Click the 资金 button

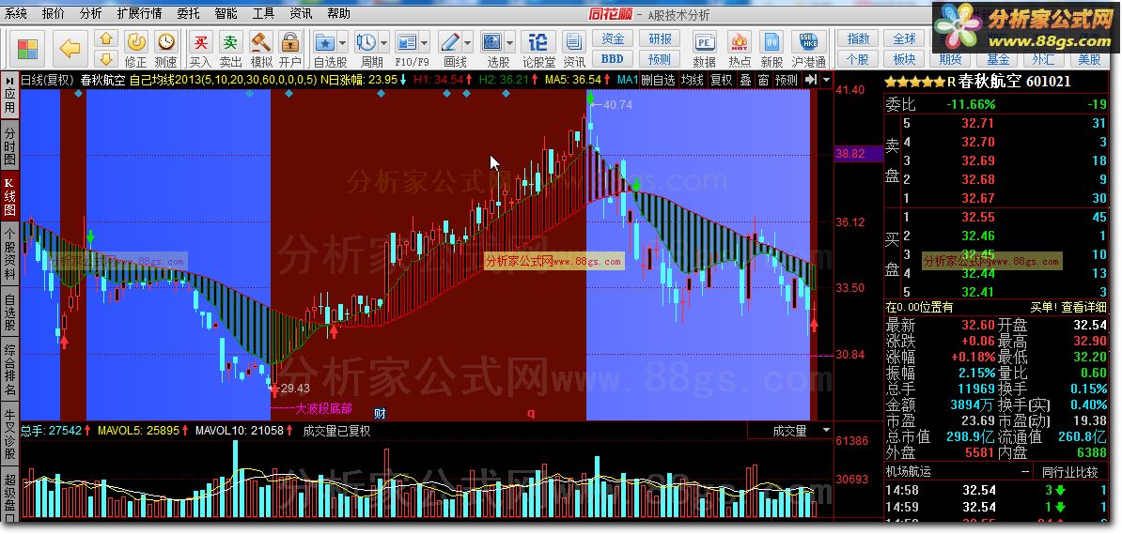click(614, 38)
